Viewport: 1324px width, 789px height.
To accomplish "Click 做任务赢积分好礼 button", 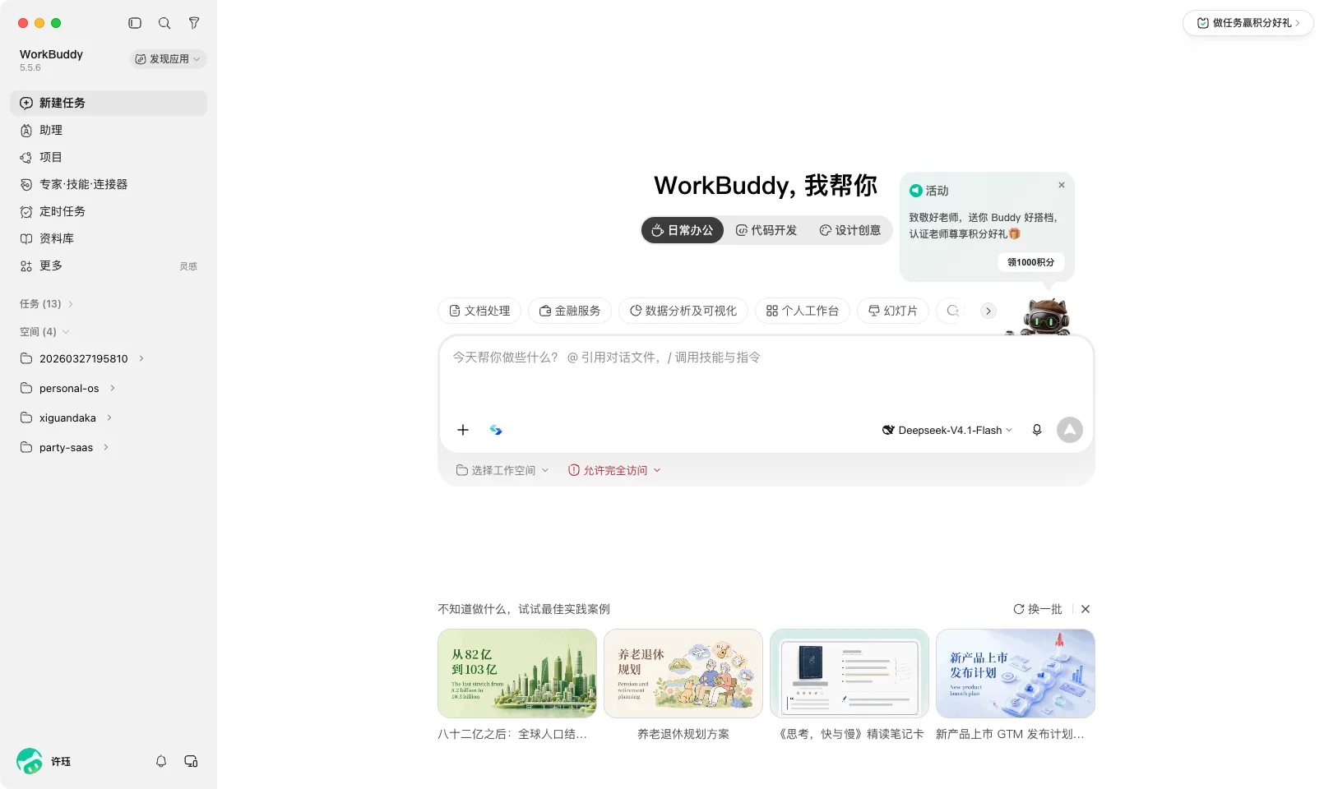I will click(1248, 23).
